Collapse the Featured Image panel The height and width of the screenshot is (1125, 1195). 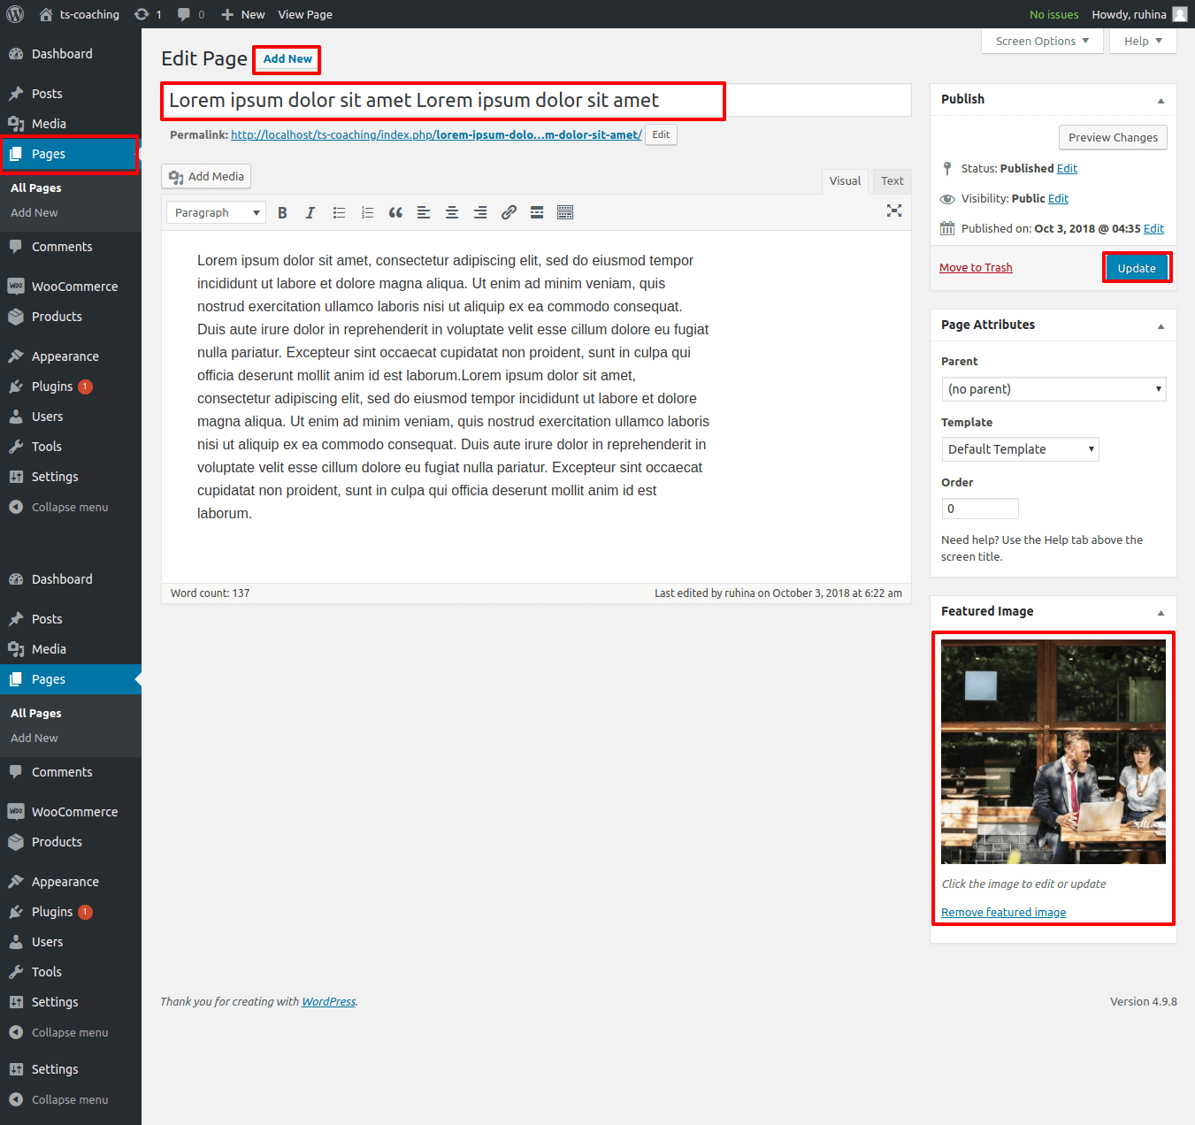pos(1161,612)
